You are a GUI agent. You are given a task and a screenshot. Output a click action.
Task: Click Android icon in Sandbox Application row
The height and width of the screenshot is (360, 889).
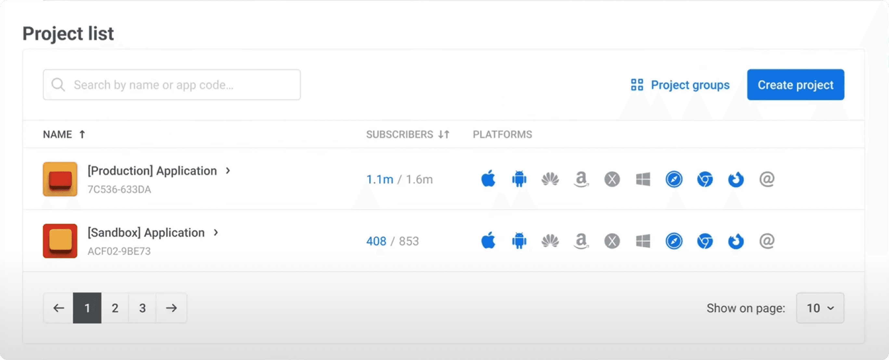coord(519,241)
